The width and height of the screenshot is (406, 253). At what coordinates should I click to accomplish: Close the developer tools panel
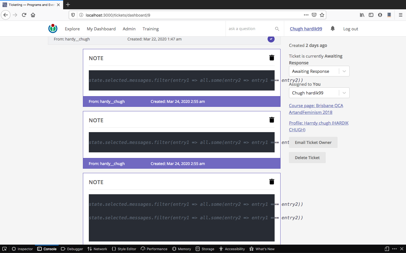pos(402,249)
